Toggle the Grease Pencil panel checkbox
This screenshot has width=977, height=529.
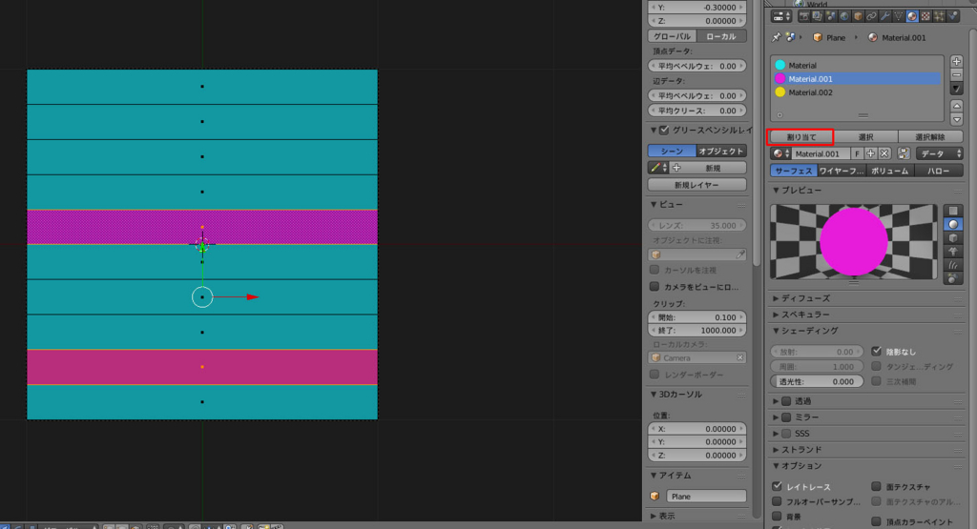tap(664, 130)
